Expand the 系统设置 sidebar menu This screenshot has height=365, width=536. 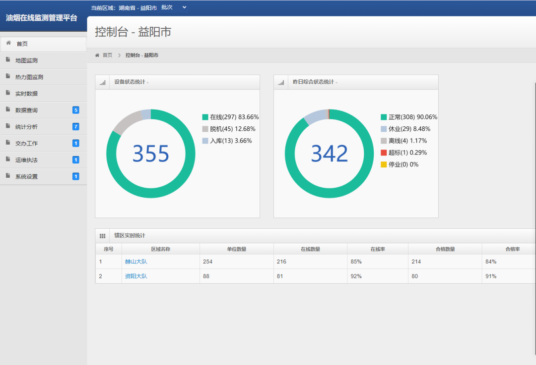pos(43,176)
